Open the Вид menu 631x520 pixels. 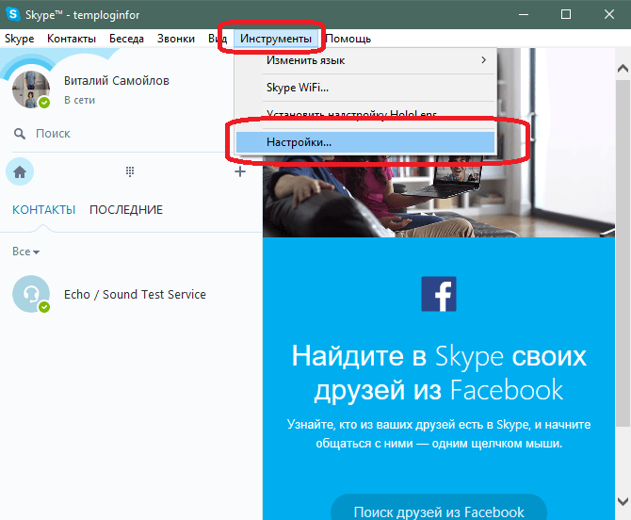218,39
